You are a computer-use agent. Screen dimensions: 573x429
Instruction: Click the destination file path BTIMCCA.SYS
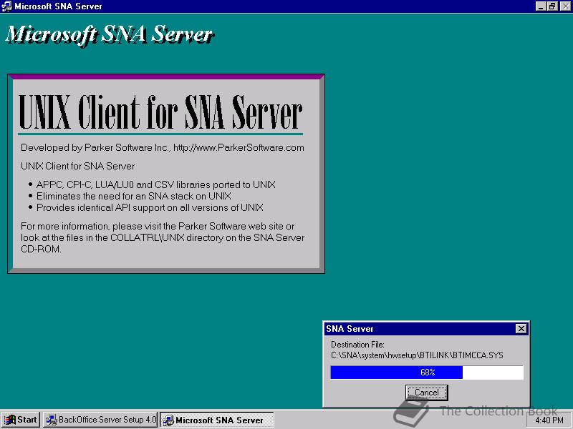[x=417, y=355]
